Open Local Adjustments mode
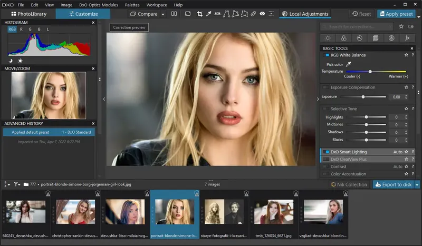The width and height of the screenshot is (422, 246). click(305, 14)
